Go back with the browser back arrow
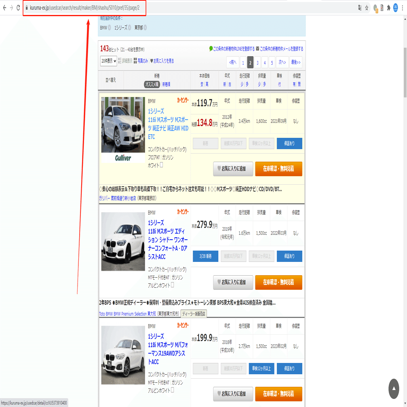407x407 pixels. coord(4,8)
